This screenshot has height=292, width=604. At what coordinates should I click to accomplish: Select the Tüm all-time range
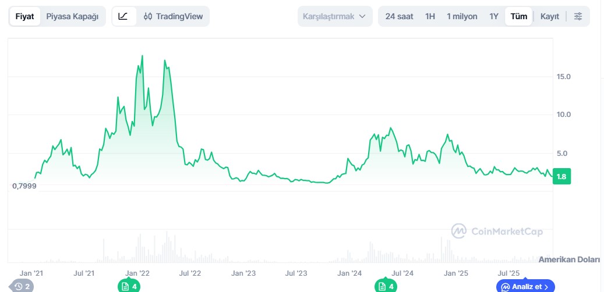click(519, 16)
